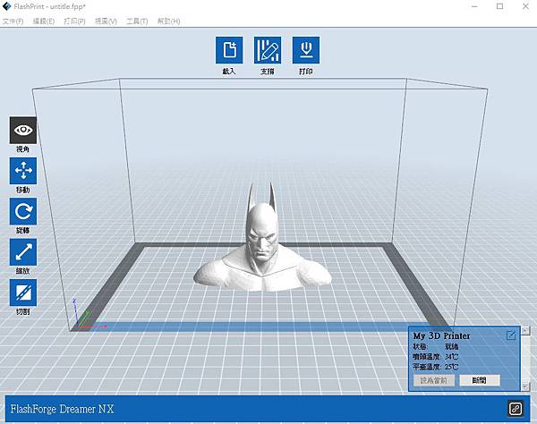The width and height of the screenshot is (537, 424).
Task: Click the status (狀態) row in the printer panel
Action: [x=436, y=347]
